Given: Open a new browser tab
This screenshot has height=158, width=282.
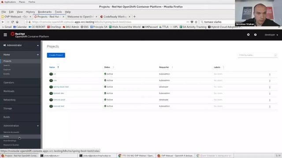Looking at the screenshot, I should point(134,17).
